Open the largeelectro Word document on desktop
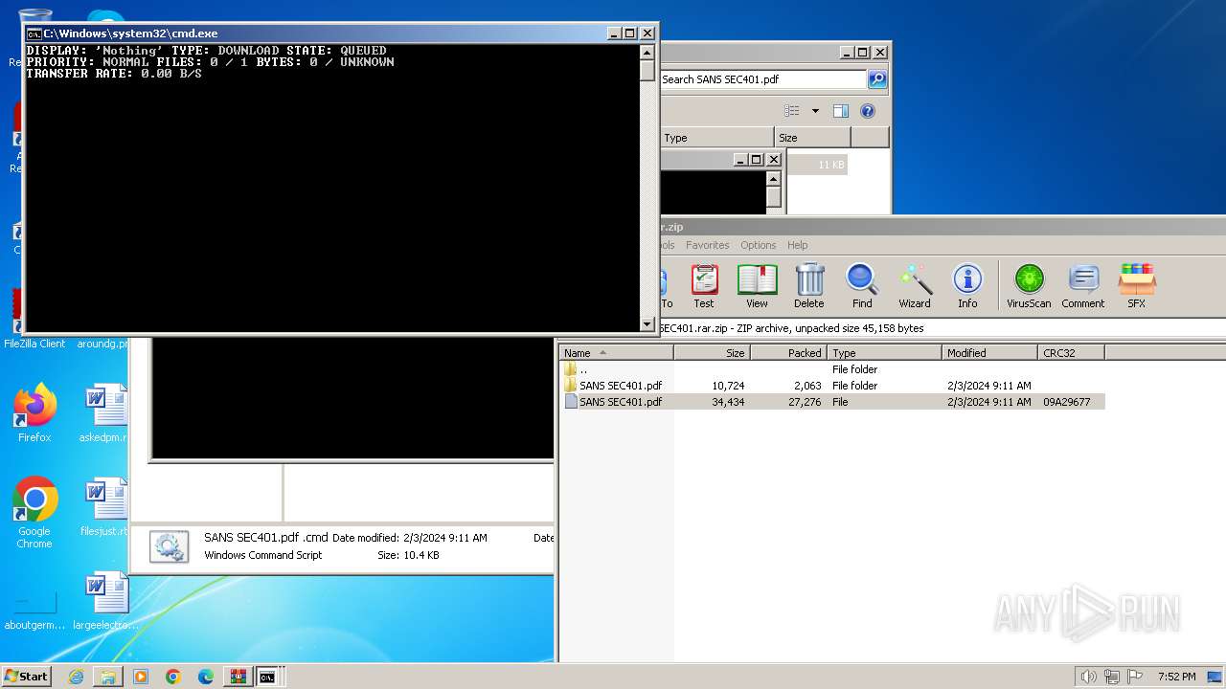Image resolution: width=1226 pixels, height=689 pixels. coord(104,601)
